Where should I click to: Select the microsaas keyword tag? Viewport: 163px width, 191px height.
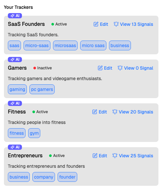pyautogui.click(x=65, y=45)
